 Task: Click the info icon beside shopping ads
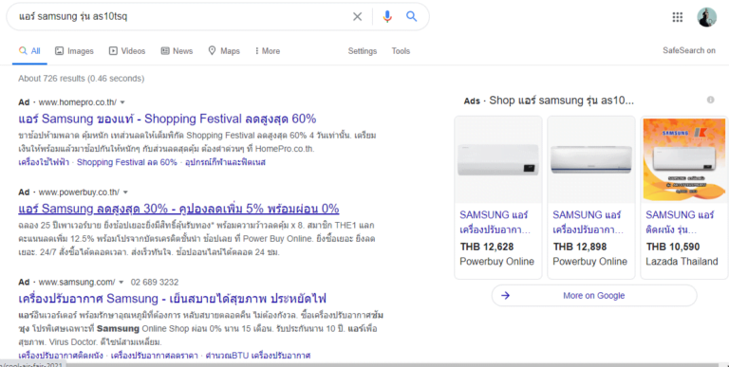point(710,100)
